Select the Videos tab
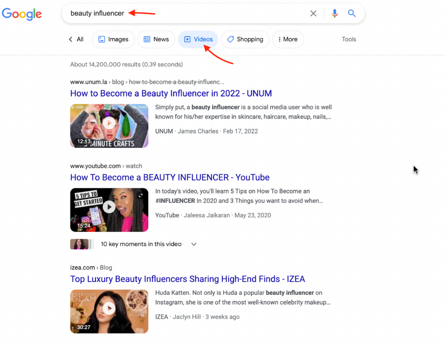 pyautogui.click(x=198, y=40)
